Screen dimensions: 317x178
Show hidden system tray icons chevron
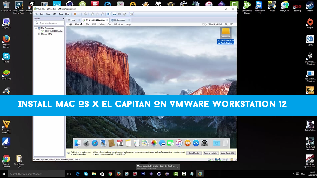click(293, 174)
